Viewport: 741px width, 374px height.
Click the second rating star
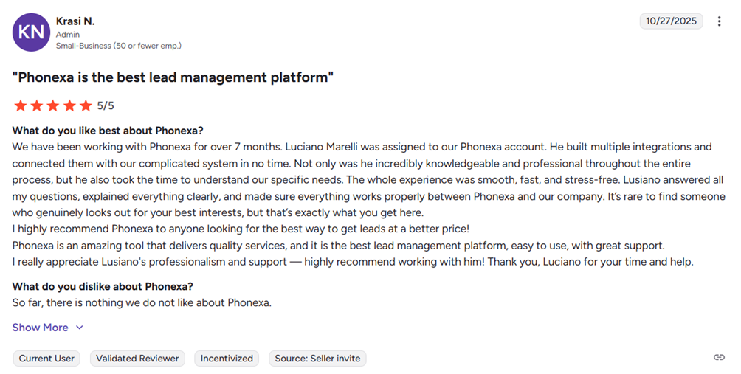point(36,105)
